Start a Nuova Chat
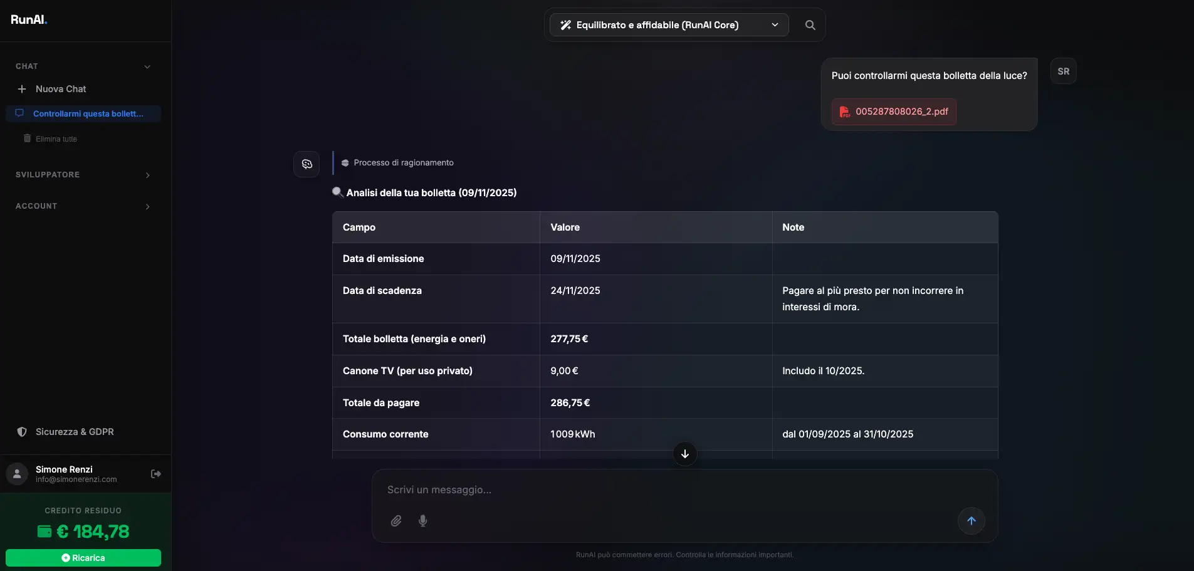The height and width of the screenshot is (571, 1194). coord(60,89)
